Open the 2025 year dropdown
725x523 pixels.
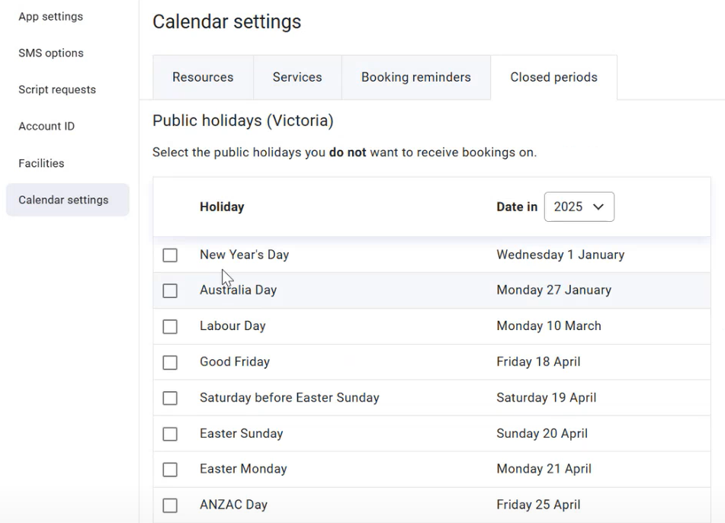579,207
